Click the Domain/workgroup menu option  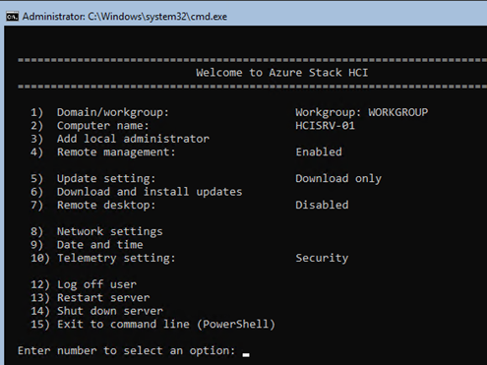point(99,112)
